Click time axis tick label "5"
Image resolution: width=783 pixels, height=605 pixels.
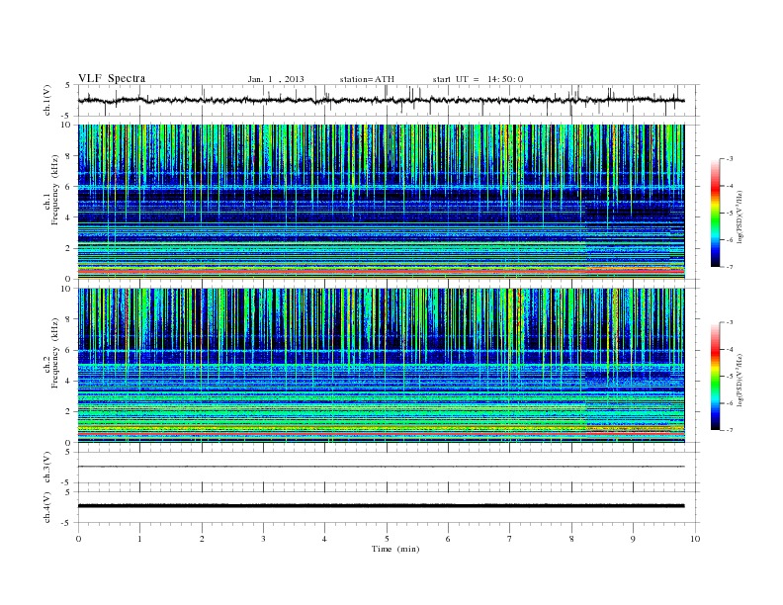pyautogui.click(x=387, y=539)
